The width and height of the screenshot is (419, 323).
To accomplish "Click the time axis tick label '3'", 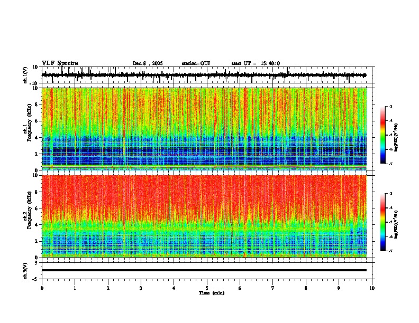I will (x=141, y=288).
